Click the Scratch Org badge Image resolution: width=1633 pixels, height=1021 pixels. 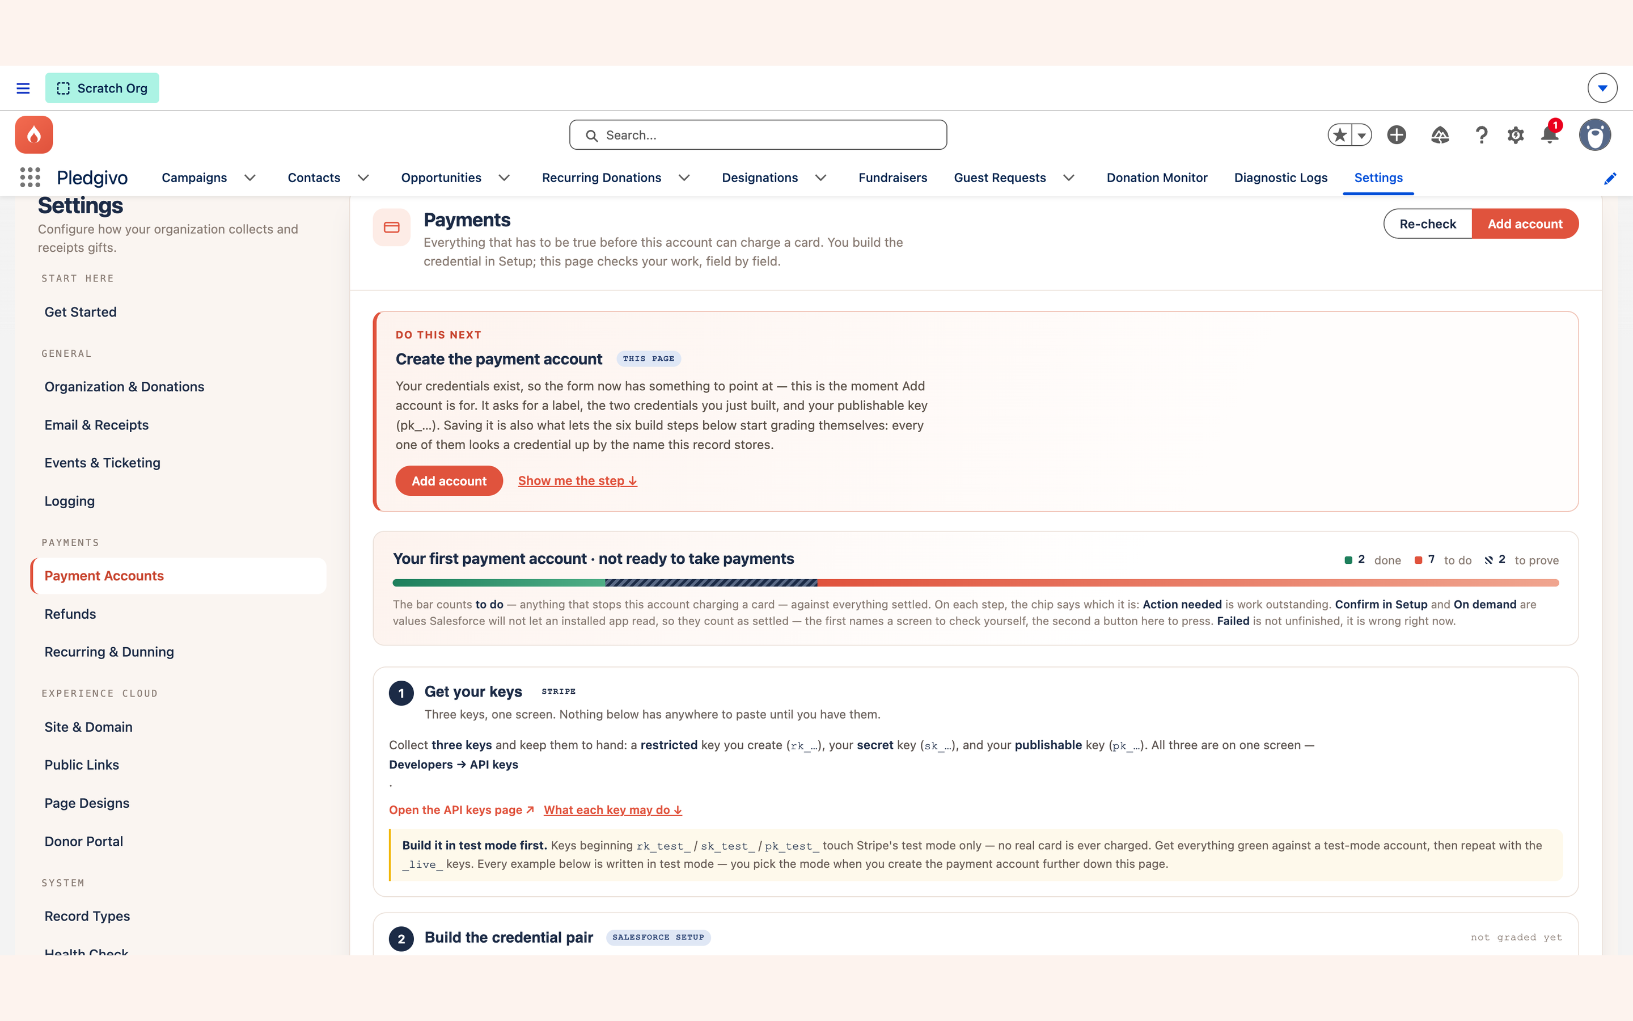tap(102, 88)
